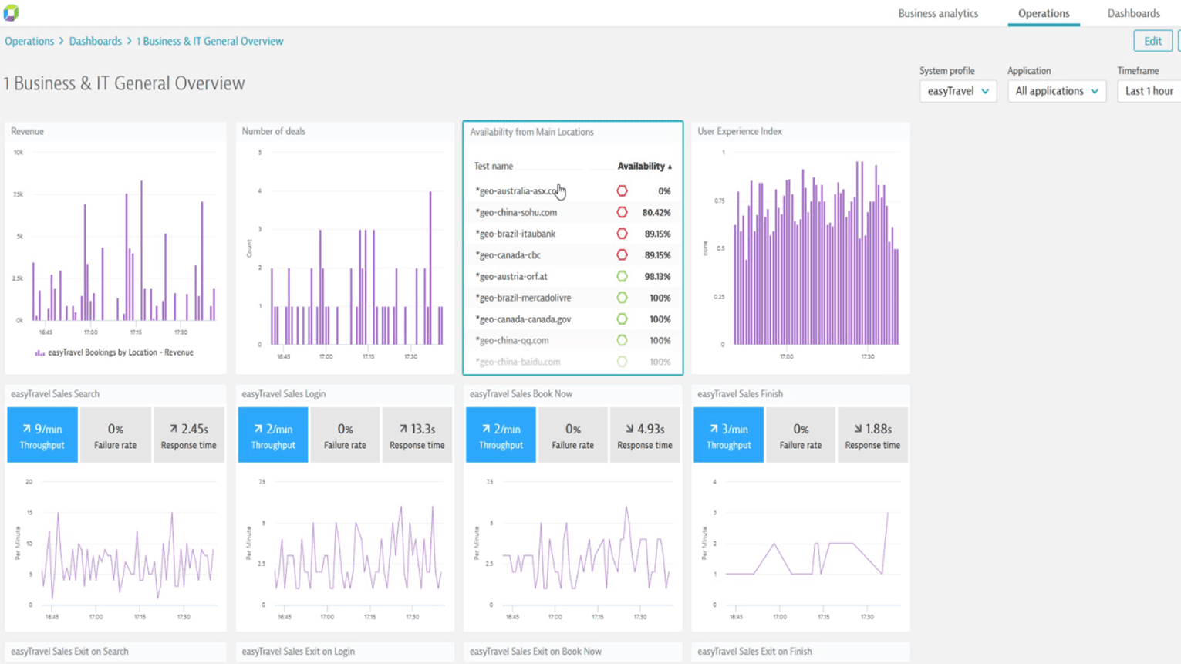Click red status icon for geo-canada-cbc
Viewport: 1181px width, 664px height.
click(x=622, y=255)
